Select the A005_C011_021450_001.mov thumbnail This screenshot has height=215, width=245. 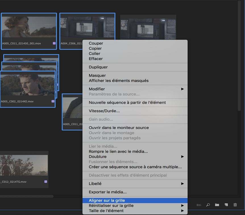tap(29, 27)
